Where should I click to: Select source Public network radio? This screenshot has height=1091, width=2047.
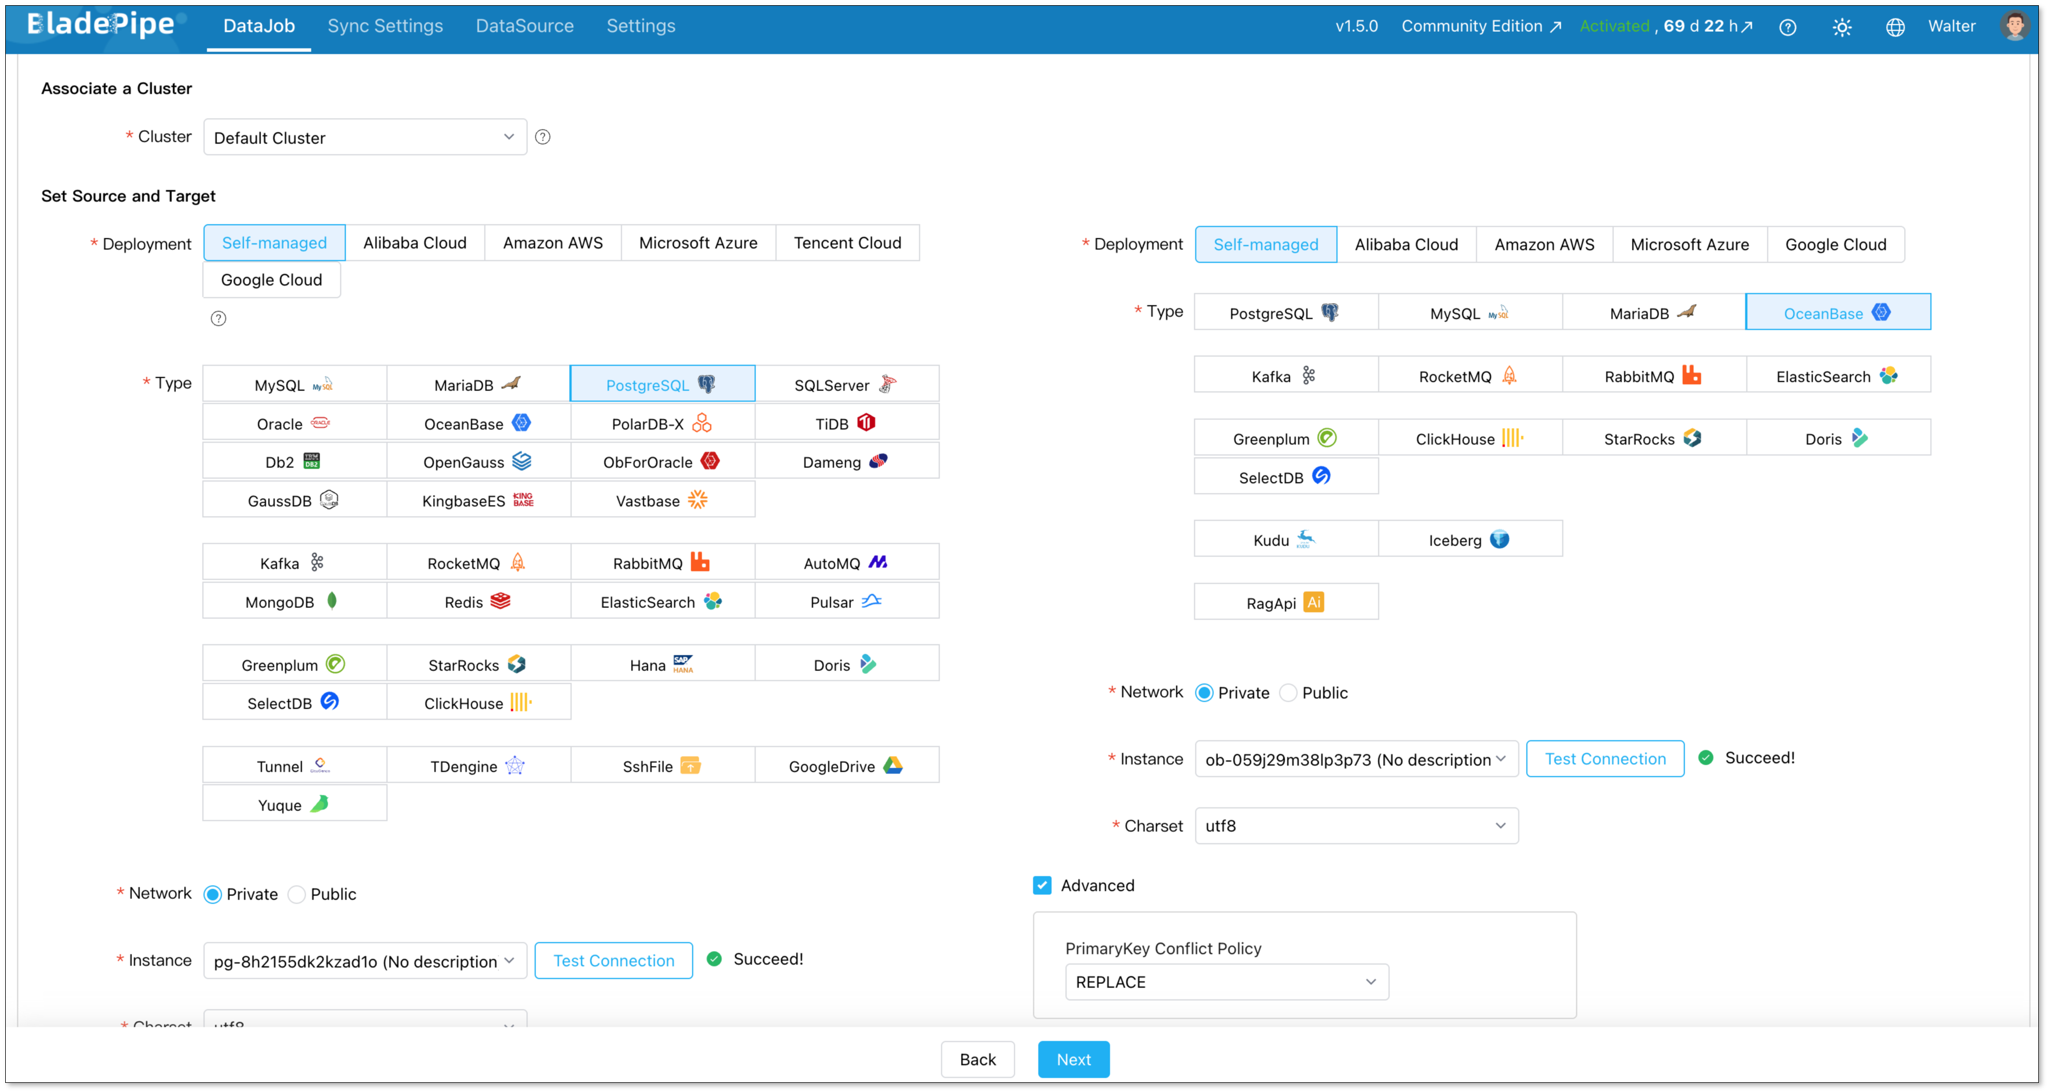296,894
